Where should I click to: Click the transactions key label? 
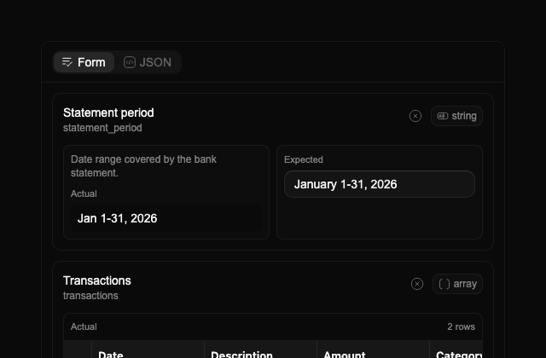[90, 296]
